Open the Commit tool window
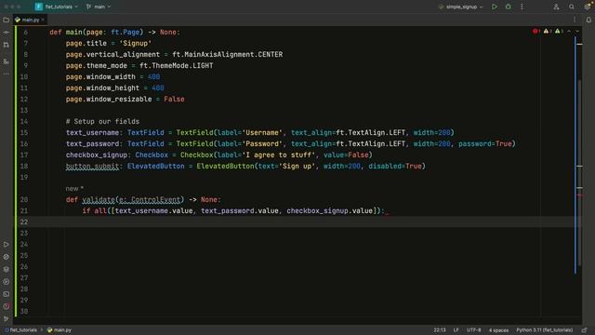Viewport: 595px width, 335px height. point(7,33)
